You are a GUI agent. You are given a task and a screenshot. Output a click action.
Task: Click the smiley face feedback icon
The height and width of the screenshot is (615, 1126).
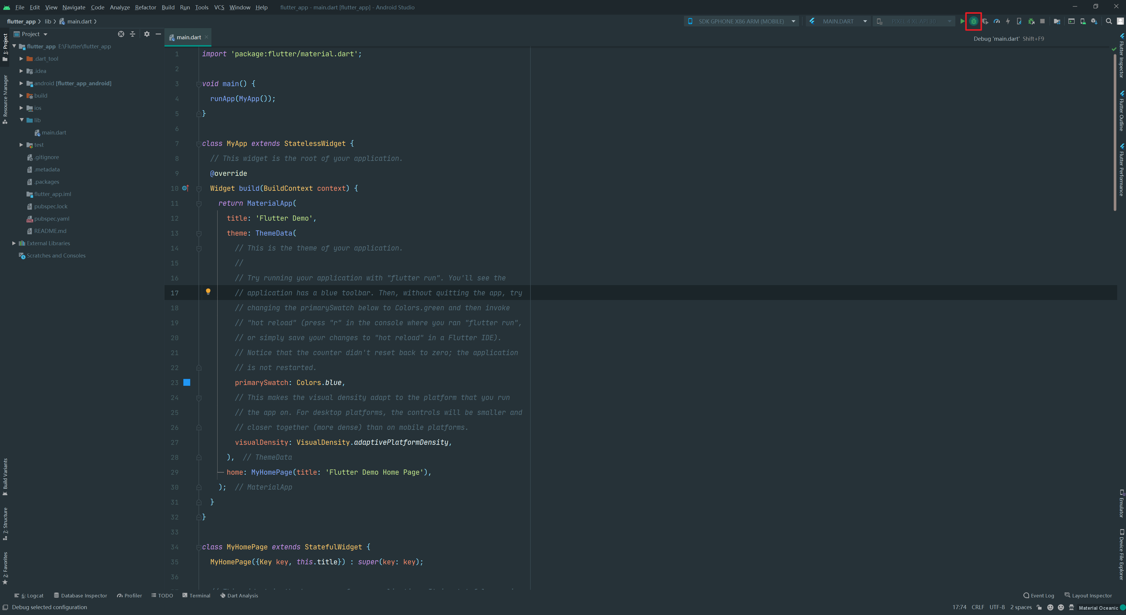pyautogui.click(x=1050, y=607)
